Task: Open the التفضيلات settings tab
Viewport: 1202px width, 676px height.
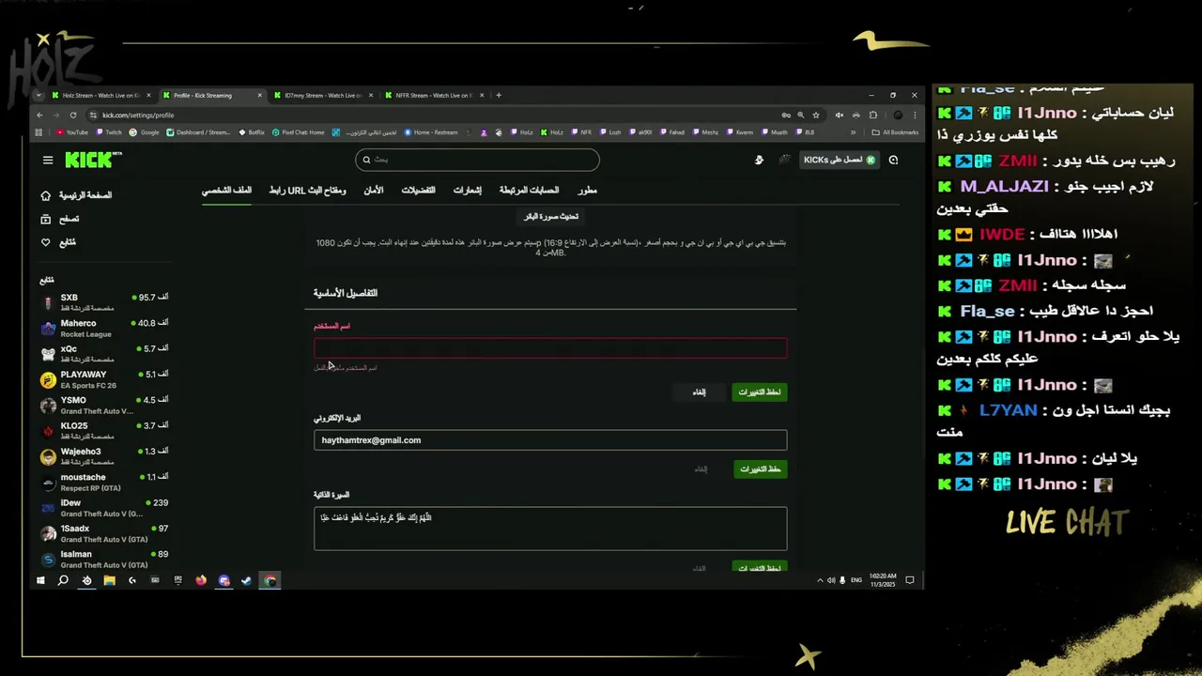Action: pos(418,191)
